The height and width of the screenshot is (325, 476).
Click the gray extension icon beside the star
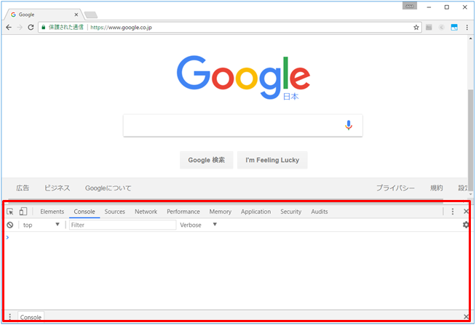pyautogui.click(x=429, y=28)
